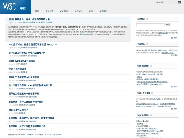Click the 技术研讨会 tag under 数字身份 article
This screenshot has width=184, height=138.
point(25,22)
